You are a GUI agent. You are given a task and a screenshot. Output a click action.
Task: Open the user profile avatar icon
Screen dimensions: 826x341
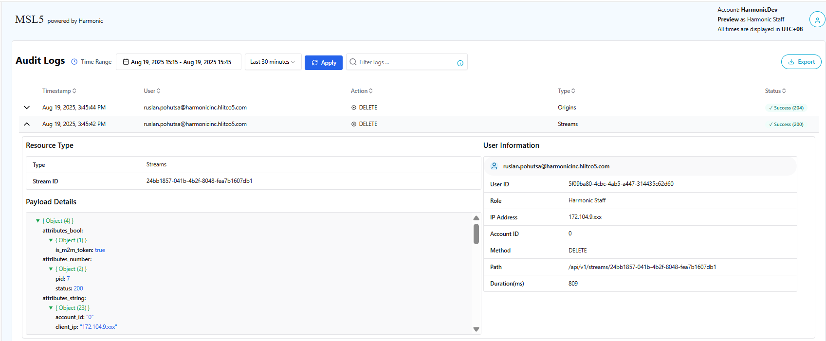click(x=817, y=20)
